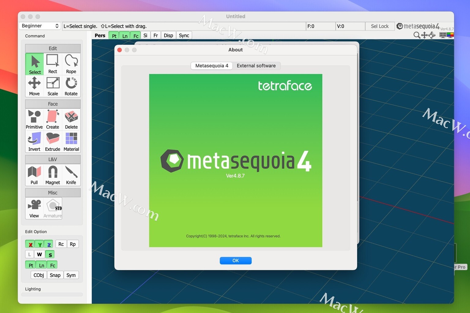
Task: Toggle the Y axis edit option
Action: (x=39, y=244)
